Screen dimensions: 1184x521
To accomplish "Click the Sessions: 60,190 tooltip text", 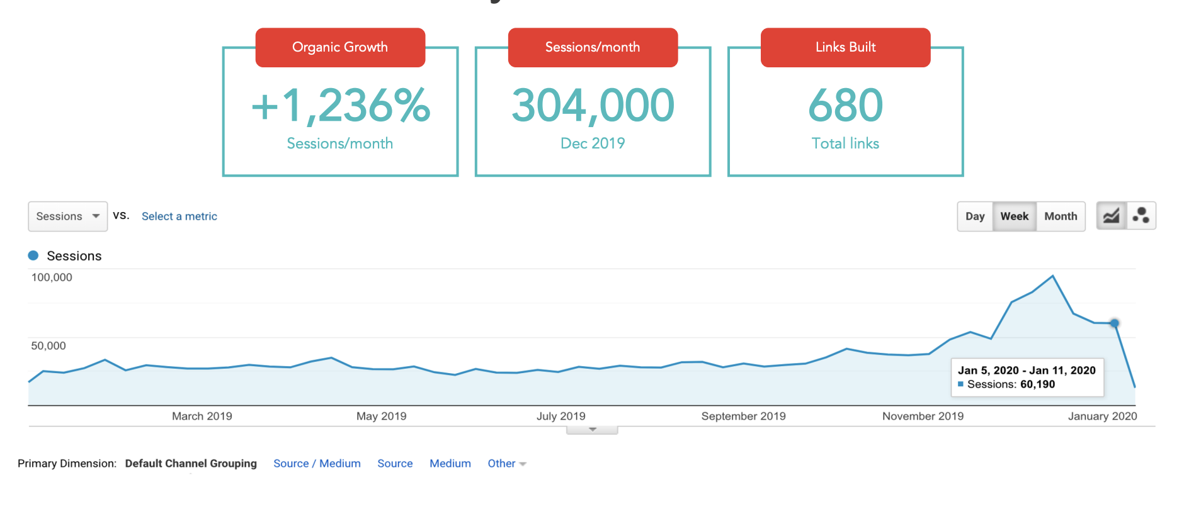I will [1011, 384].
